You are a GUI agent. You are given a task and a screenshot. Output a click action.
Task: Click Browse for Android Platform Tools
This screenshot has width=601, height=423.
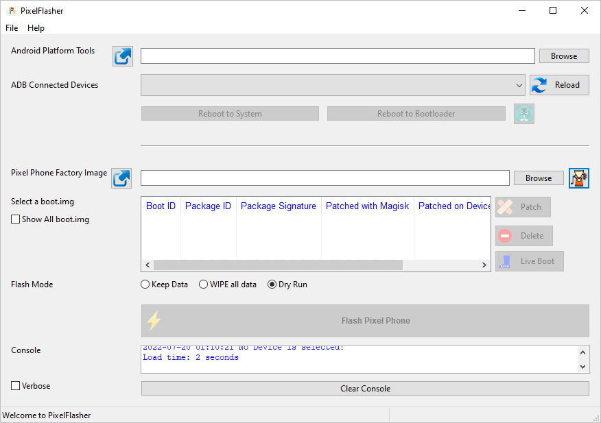tap(564, 56)
